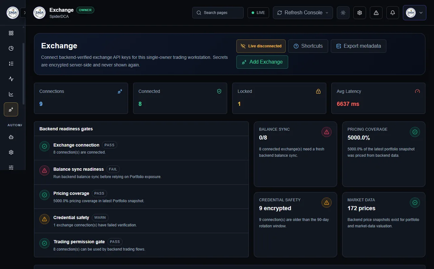
Task: Open settings gear in top bar
Action: click(360, 13)
